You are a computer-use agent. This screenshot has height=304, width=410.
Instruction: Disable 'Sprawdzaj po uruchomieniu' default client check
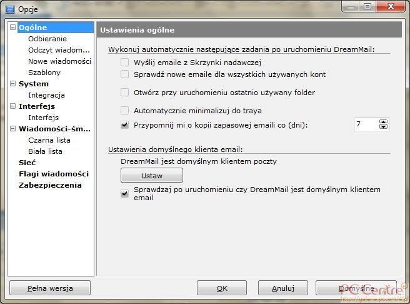(125, 193)
